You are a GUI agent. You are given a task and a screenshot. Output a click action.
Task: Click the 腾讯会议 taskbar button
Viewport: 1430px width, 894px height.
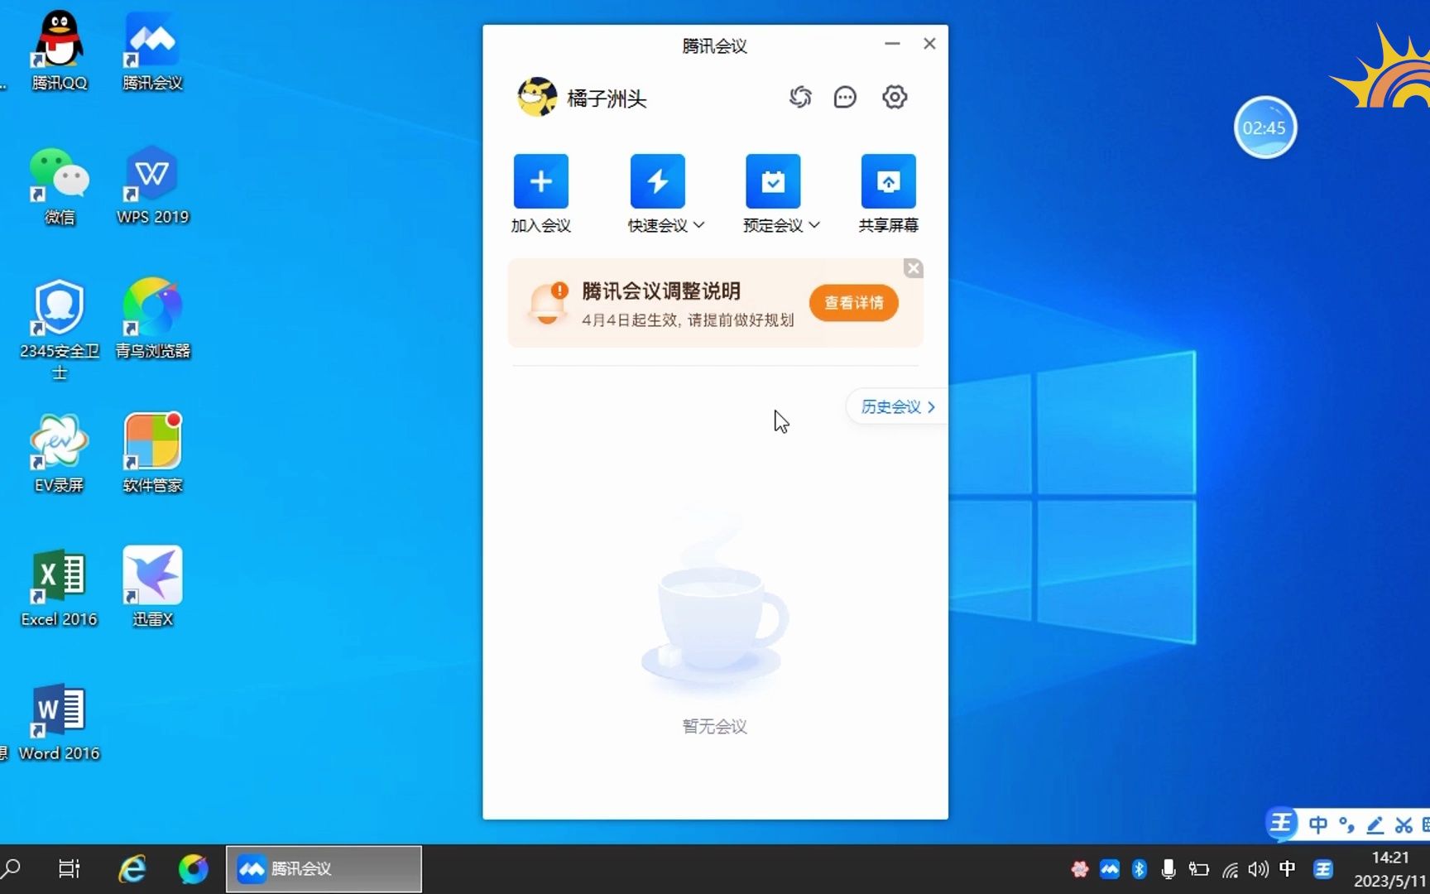pos(324,868)
